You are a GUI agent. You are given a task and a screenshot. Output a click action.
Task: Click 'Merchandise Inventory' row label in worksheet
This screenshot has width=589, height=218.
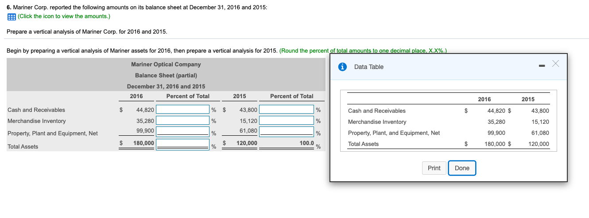tap(37, 121)
